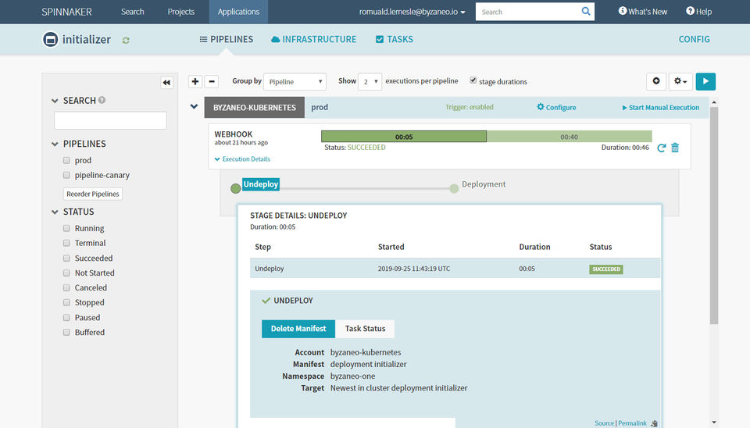Collapse Execution Details

[242, 159]
